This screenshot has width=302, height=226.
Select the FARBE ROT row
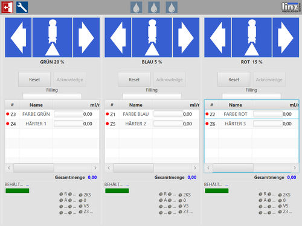pos(251,114)
